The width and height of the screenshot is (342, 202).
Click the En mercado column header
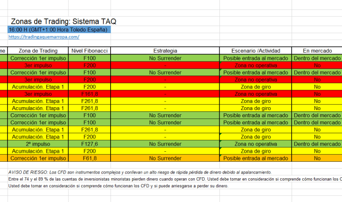click(316, 51)
